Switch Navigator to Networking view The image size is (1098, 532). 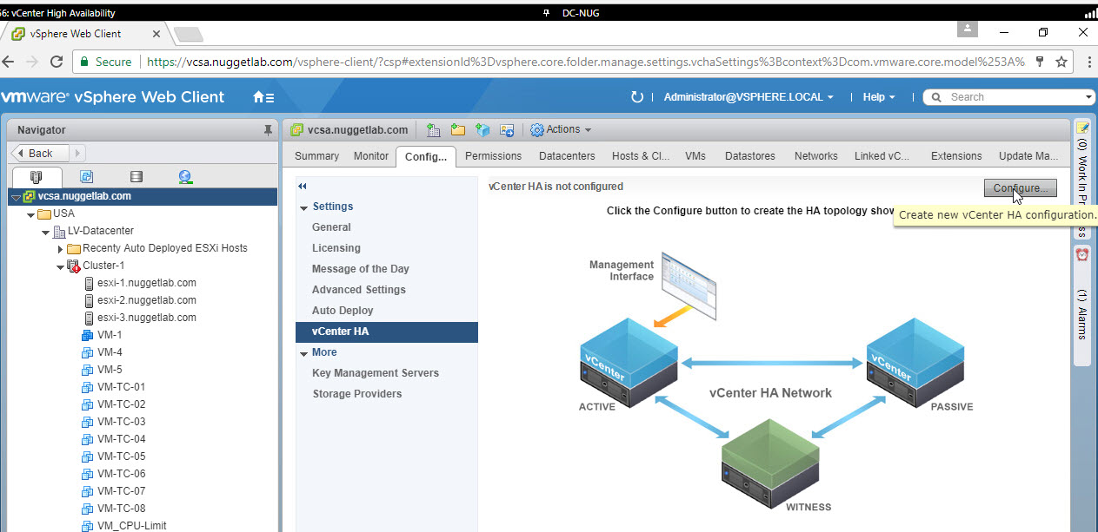[x=185, y=177]
